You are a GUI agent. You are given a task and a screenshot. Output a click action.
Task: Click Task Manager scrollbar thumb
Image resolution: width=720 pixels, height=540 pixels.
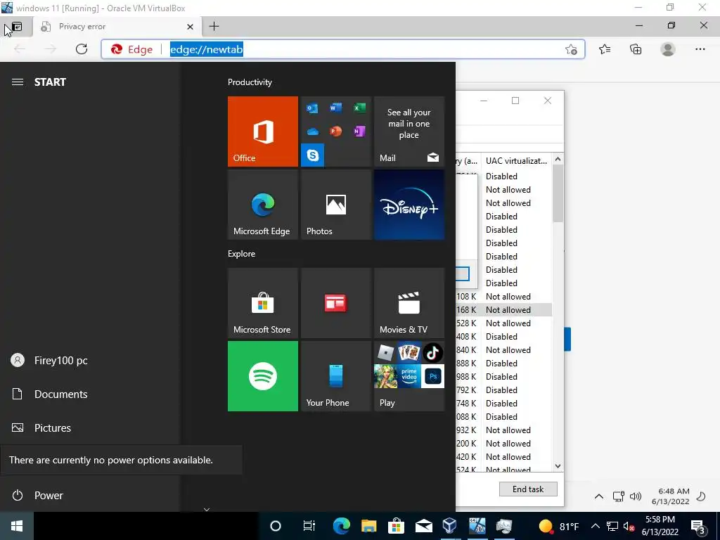pyautogui.click(x=558, y=193)
